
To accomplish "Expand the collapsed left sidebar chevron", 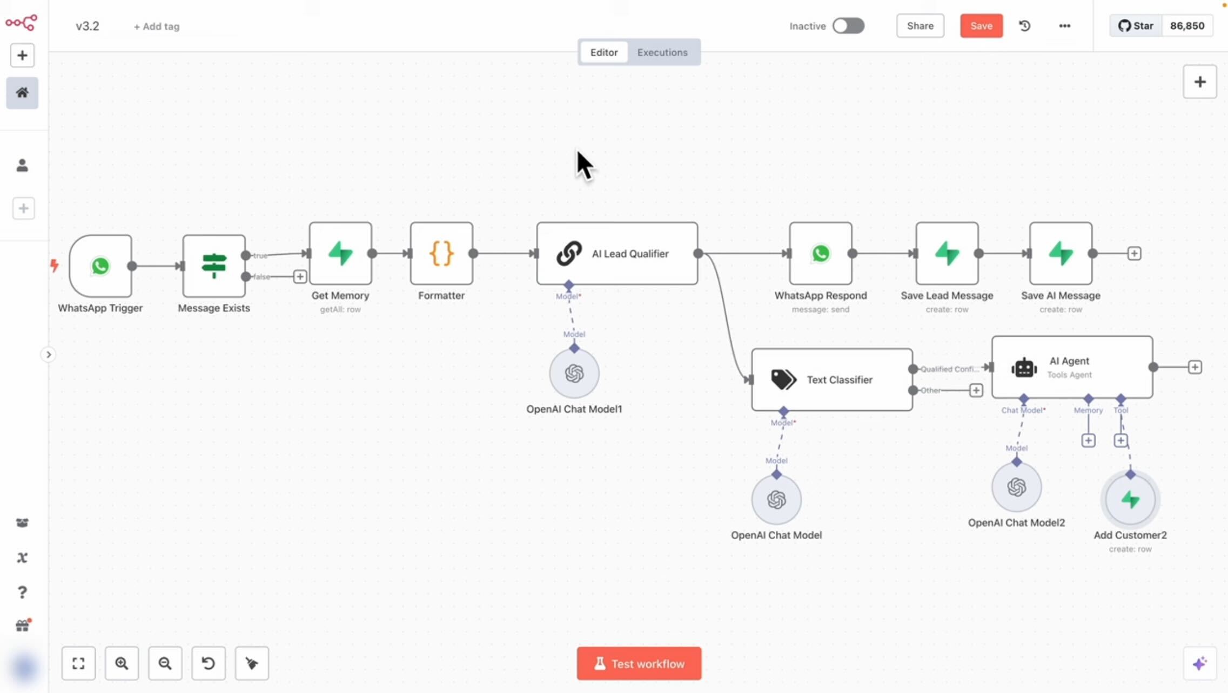I will click(48, 355).
